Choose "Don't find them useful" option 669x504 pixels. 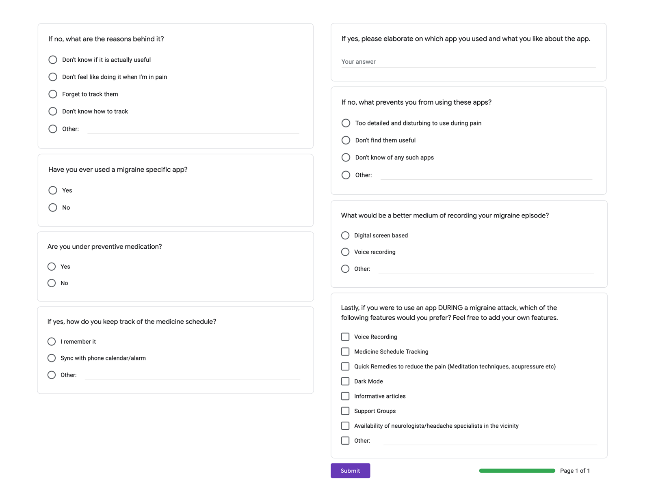click(346, 140)
